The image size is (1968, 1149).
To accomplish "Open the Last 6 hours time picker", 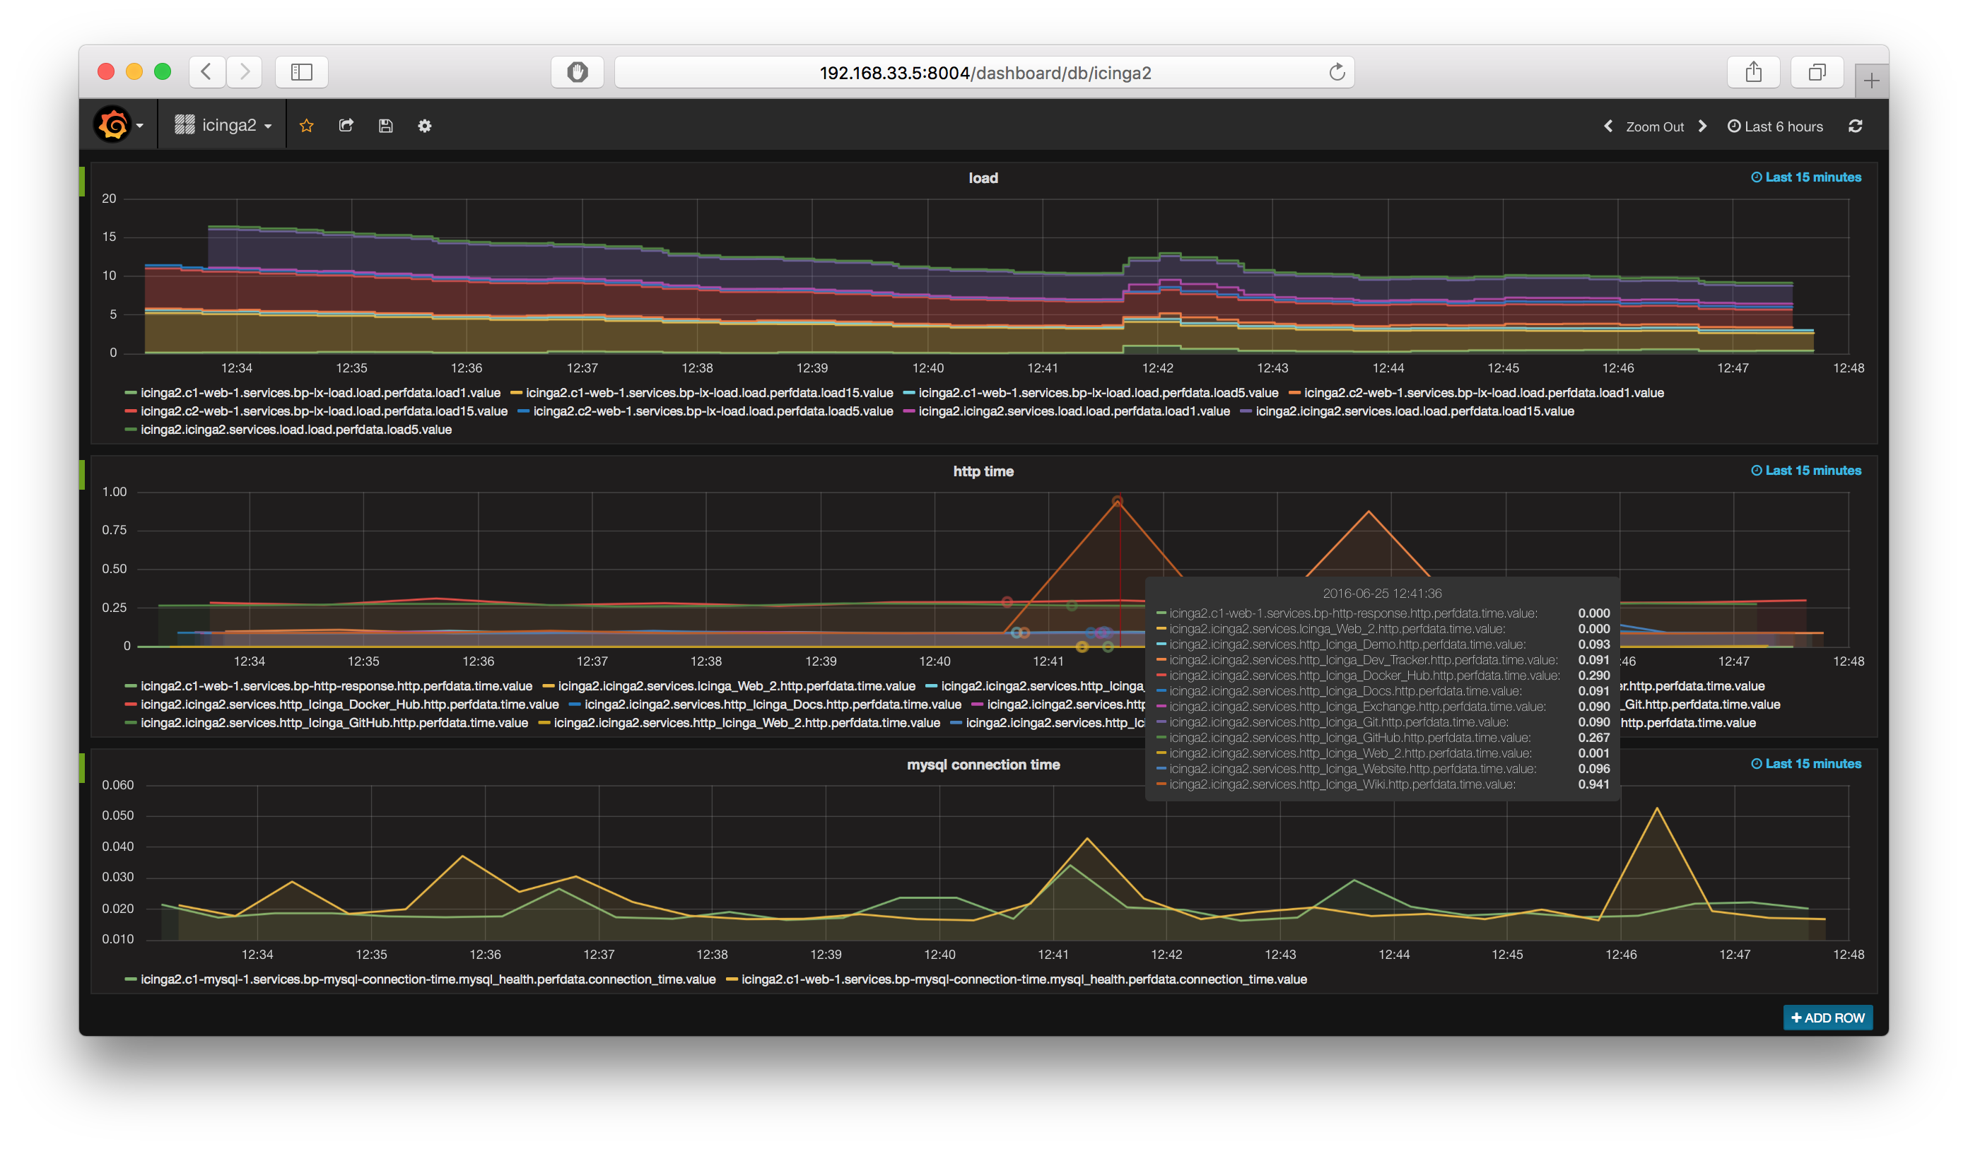I will [x=1775, y=126].
